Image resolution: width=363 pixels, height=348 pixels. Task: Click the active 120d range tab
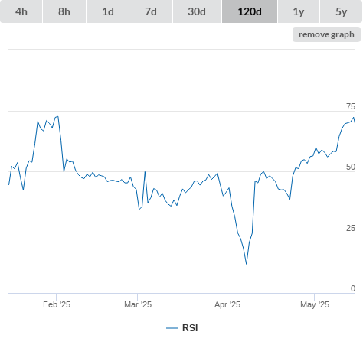250,11
